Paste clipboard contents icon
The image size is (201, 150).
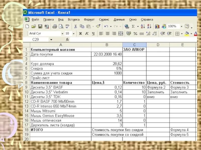coord(89,26)
